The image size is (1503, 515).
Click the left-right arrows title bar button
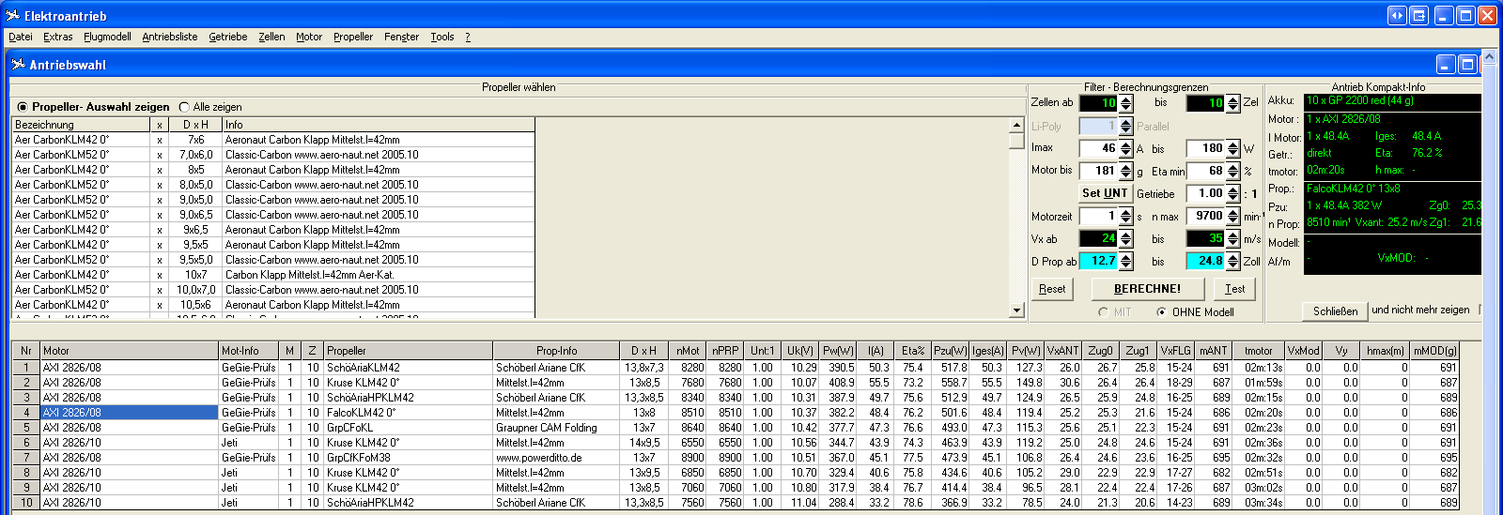click(1397, 15)
